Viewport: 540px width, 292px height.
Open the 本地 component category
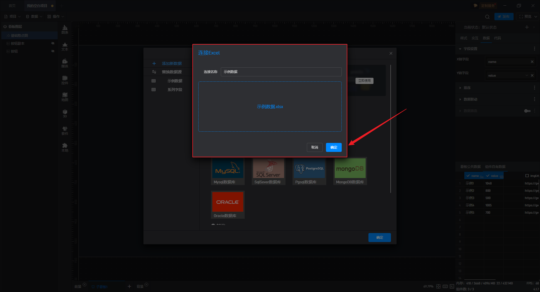coord(65,148)
